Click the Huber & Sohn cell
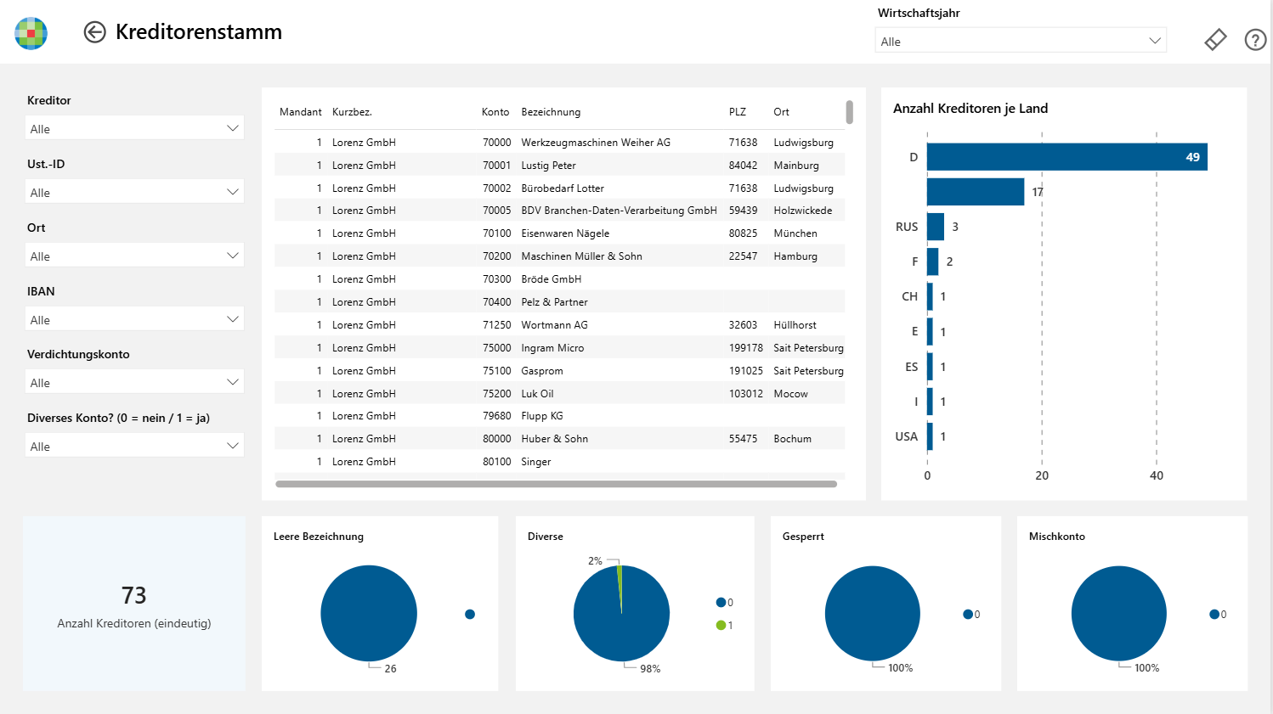 (554, 439)
